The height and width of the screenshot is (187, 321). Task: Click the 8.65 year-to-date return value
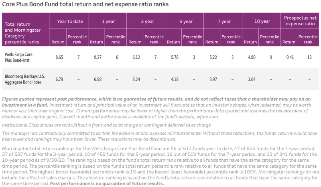click(x=59, y=57)
